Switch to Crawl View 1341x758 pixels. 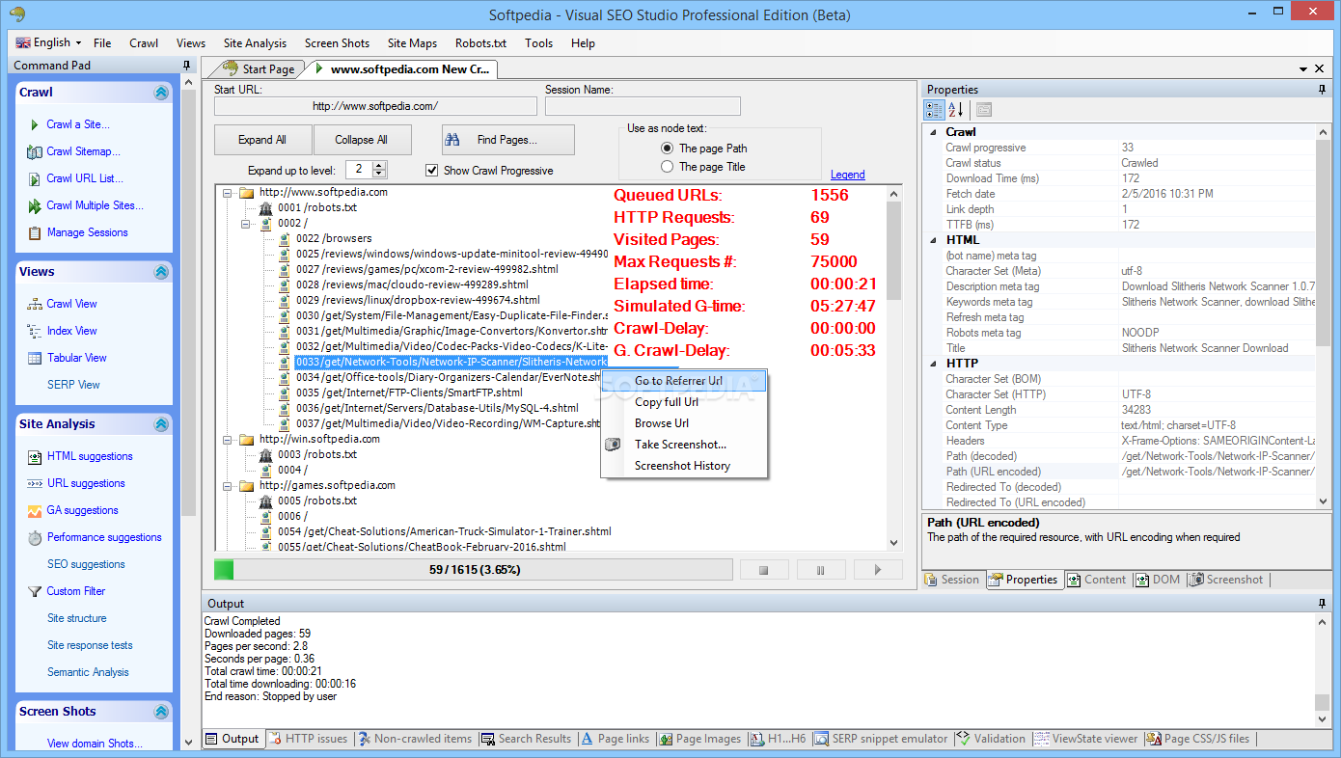[71, 304]
